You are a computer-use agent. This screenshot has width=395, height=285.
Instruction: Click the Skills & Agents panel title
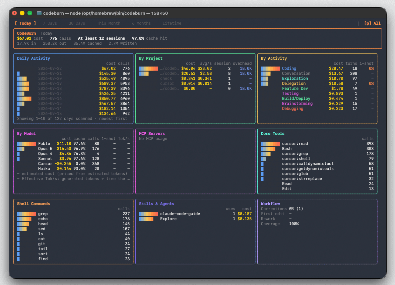(156, 204)
